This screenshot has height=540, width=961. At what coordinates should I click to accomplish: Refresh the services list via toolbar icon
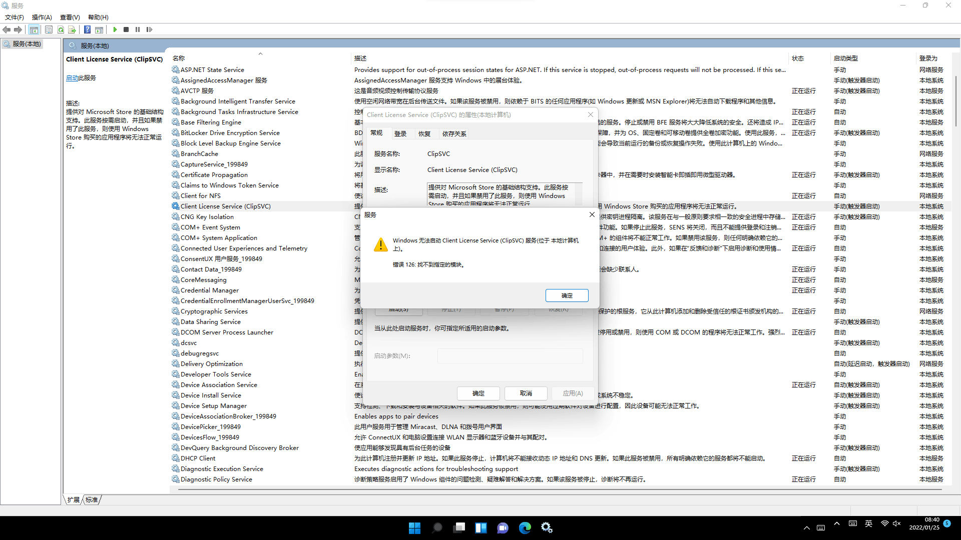coord(61,29)
